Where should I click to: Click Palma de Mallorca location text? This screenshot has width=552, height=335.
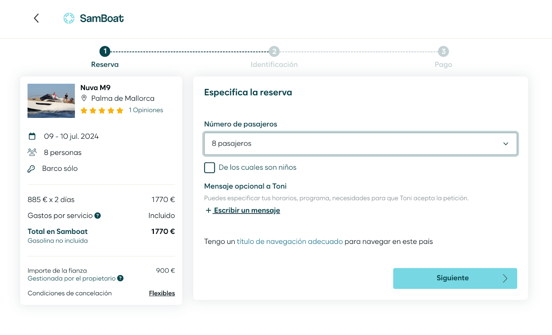pos(123,98)
